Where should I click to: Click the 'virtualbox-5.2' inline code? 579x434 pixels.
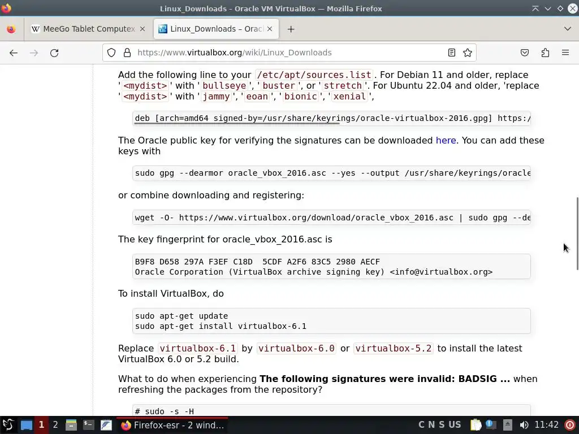394,348
